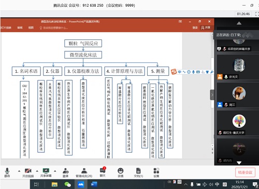Open 管理成员 member management panel

tap(84, 172)
